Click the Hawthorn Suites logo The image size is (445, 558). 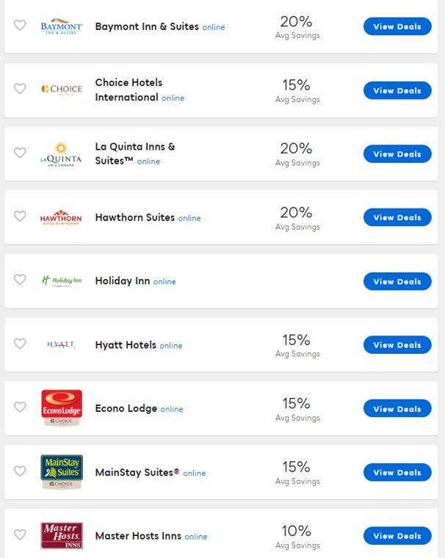click(62, 217)
